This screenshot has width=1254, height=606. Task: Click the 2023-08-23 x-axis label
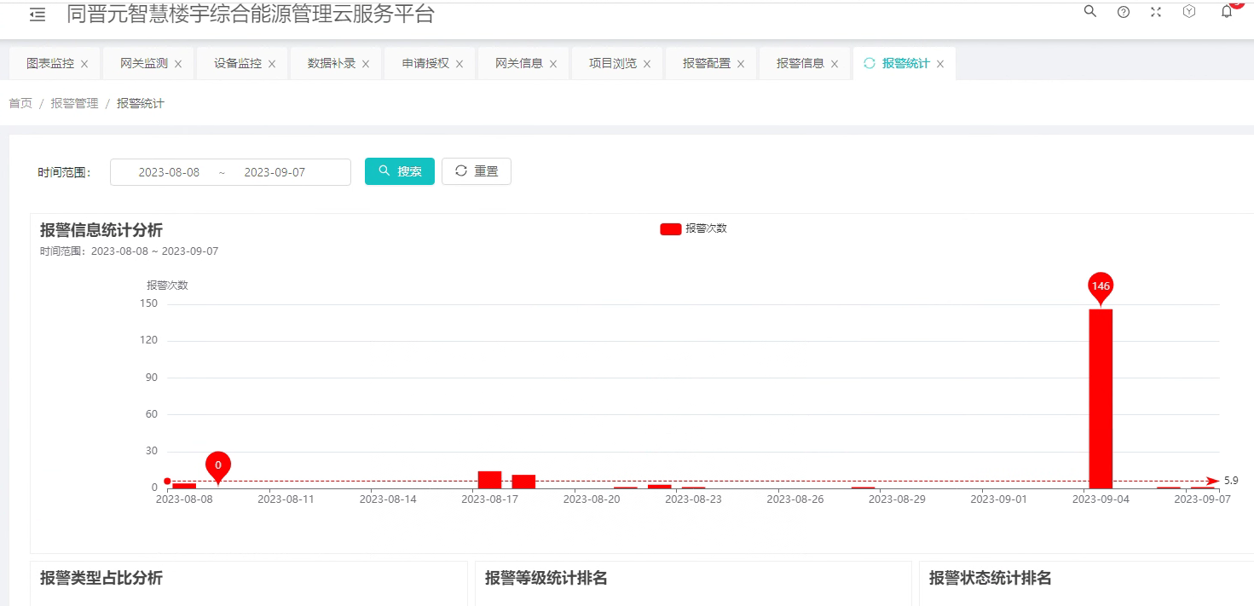[x=694, y=499]
